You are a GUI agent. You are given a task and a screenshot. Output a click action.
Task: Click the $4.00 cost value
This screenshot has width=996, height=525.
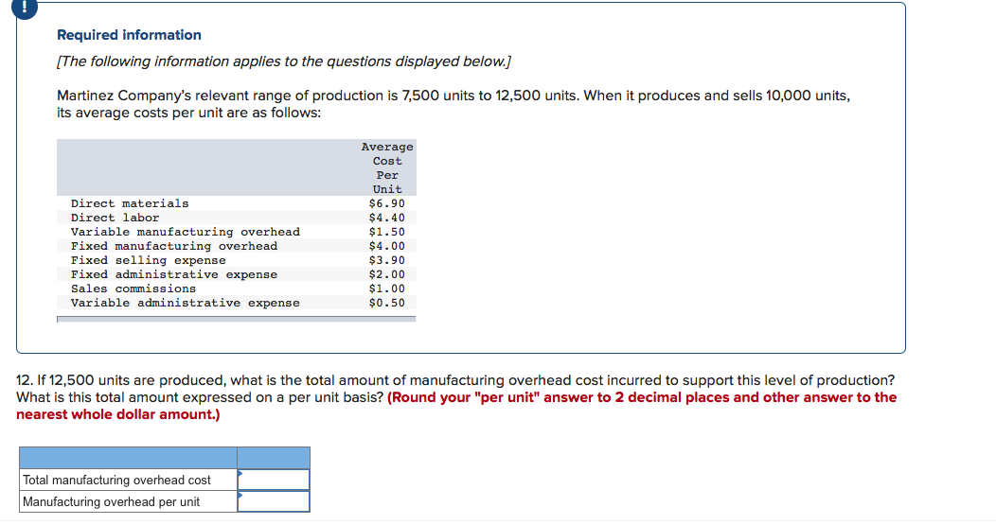387,246
